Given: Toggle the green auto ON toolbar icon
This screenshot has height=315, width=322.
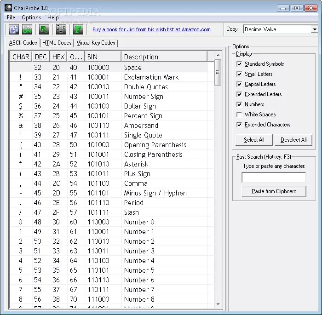Looking at the screenshot, I should pos(27,29).
